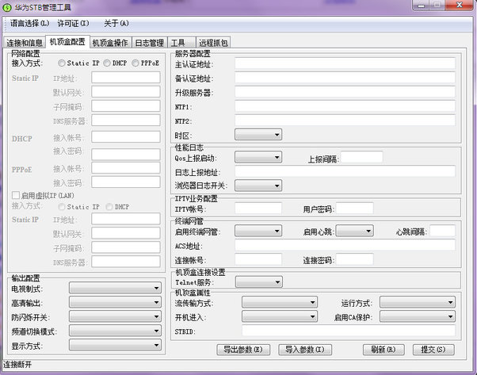Open the 流传输方式 dropdown
477x375 pixels.
coord(280,302)
